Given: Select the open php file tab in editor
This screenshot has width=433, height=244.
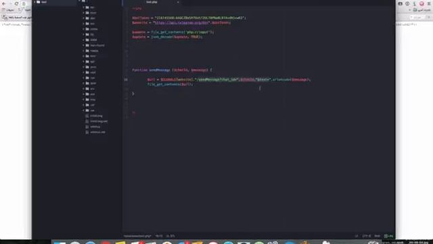Looking at the screenshot, I should click(x=152, y=2).
